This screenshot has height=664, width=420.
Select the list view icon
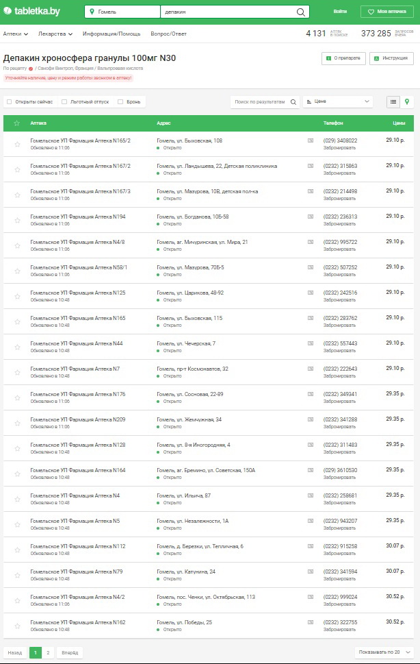(x=393, y=101)
